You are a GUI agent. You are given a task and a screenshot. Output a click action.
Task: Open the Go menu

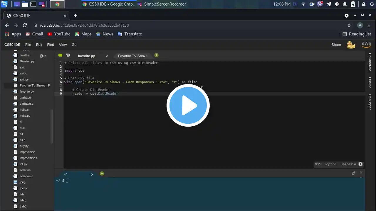coord(74,45)
